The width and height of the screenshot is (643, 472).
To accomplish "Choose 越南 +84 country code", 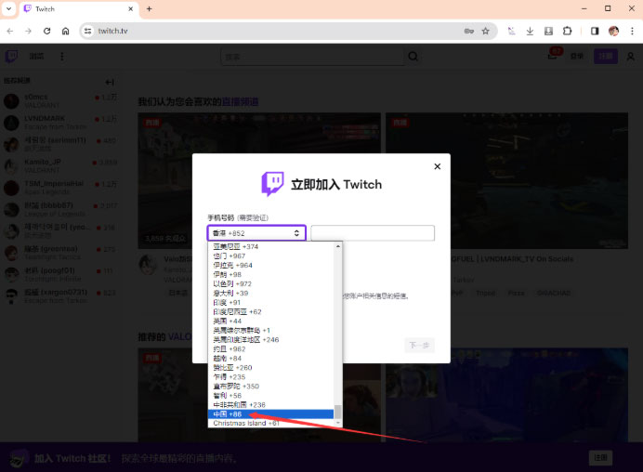I will 270,359.
